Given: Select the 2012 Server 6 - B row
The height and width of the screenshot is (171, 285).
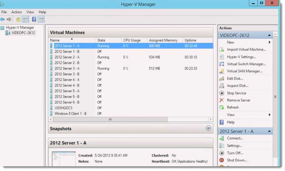Looking at the screenshot, I should tap(131, 102).
